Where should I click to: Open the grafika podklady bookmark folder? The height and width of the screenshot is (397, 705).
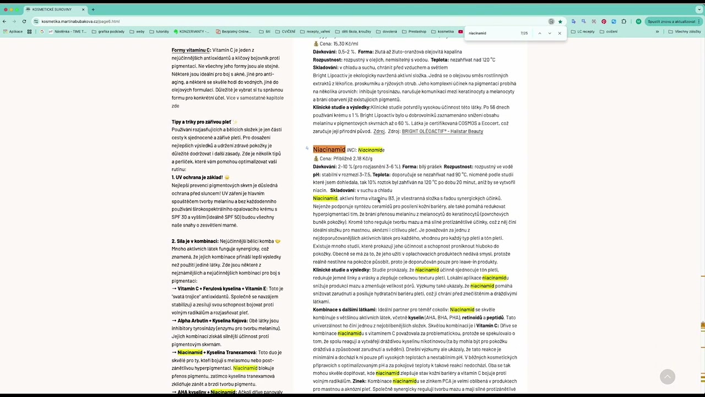point(108,31)
